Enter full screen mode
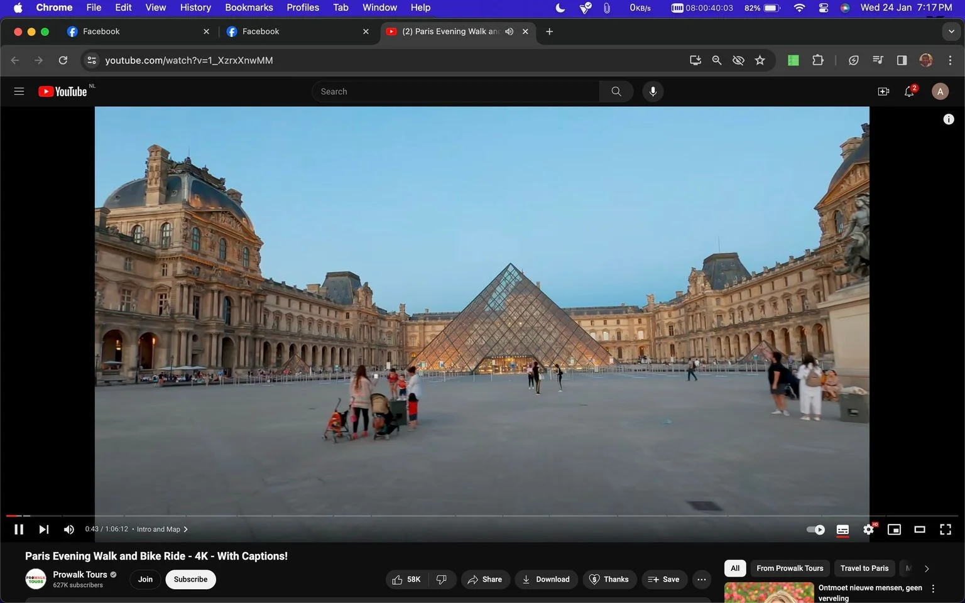Viewport: 965px width, 603px height. 946,530
